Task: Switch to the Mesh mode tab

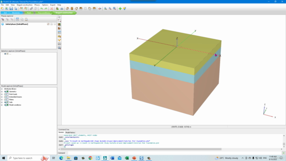Action: pyautogui.click(x=29, y=13)
